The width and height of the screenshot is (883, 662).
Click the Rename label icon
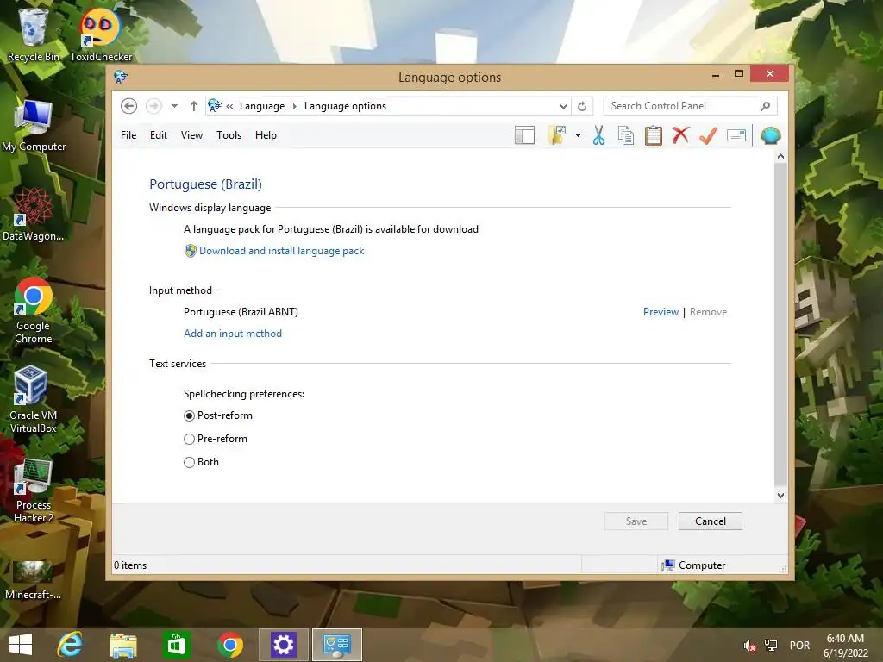coord(736,135)
